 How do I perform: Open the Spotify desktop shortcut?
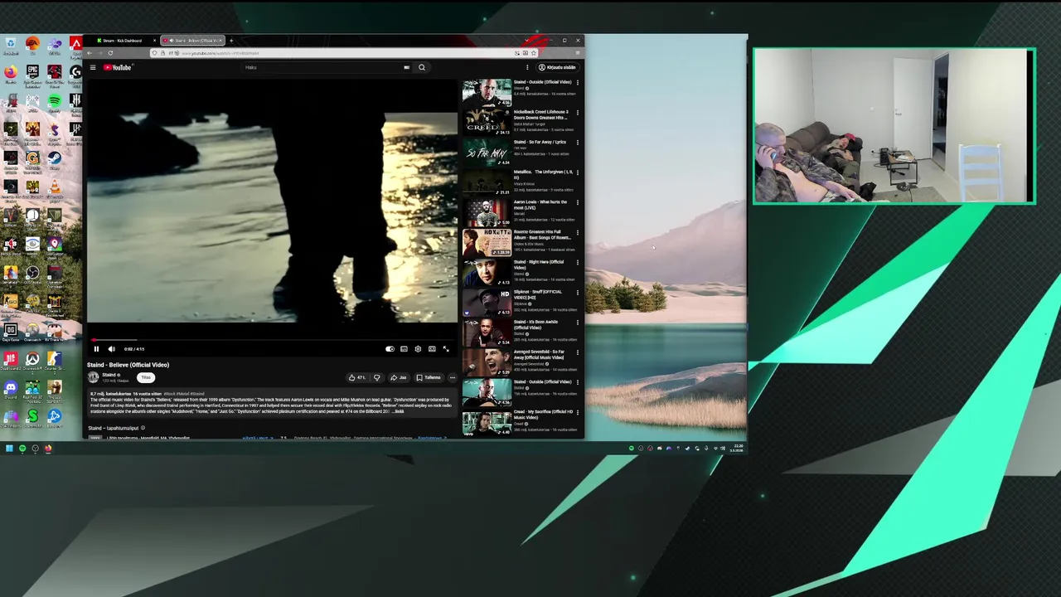click(x=54, y=102)
